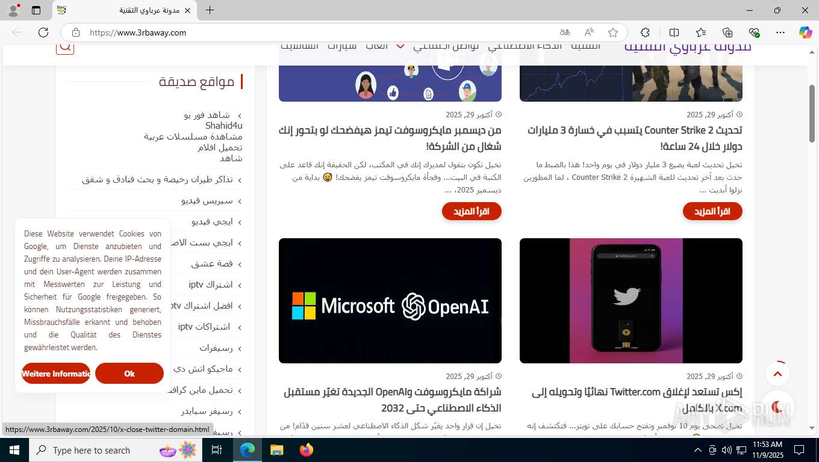819x462 pixels.
Task: Open Task View on the taskbar
Action: (x=217, y=450)
